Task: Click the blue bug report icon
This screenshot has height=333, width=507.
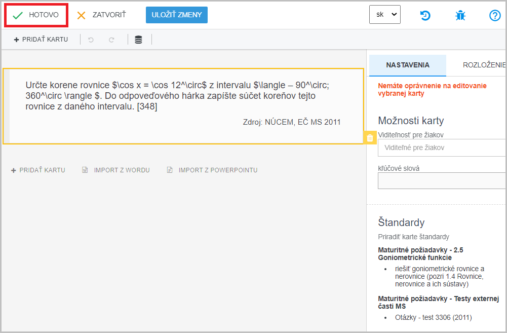Action: [x=460, y=15]
